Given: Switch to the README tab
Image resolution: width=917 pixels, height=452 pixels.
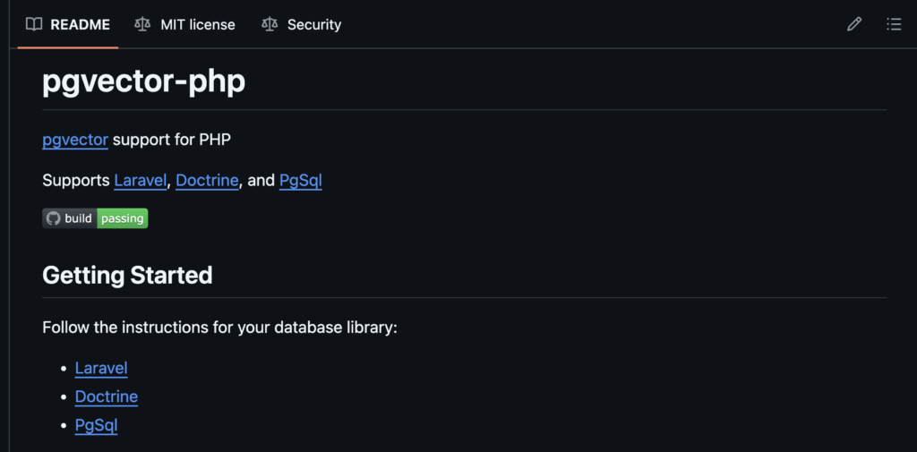Looking at the screenshot, I should (x=80, y=24).
